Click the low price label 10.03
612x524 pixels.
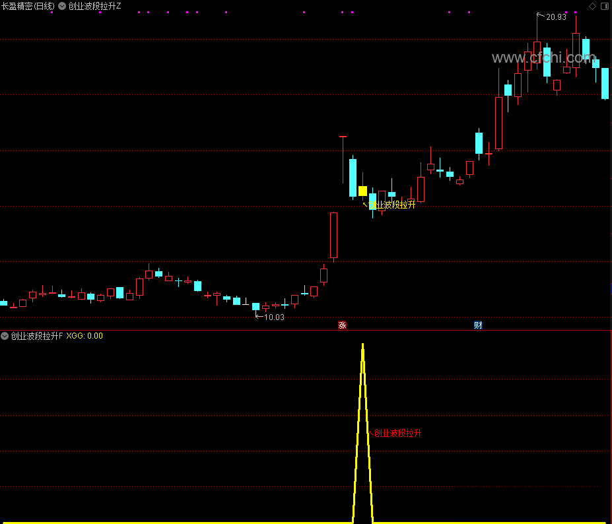[x=275, y=317]
